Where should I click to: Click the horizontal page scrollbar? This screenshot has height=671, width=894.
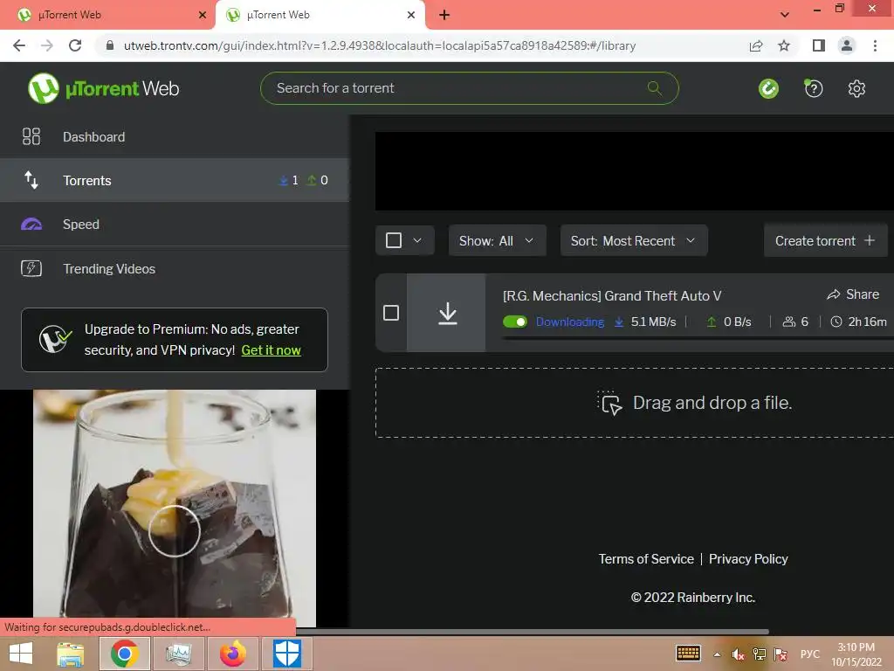pos(533,632)
